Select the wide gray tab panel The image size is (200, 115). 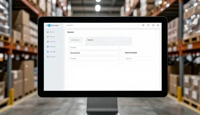click(x=108, y=41)
